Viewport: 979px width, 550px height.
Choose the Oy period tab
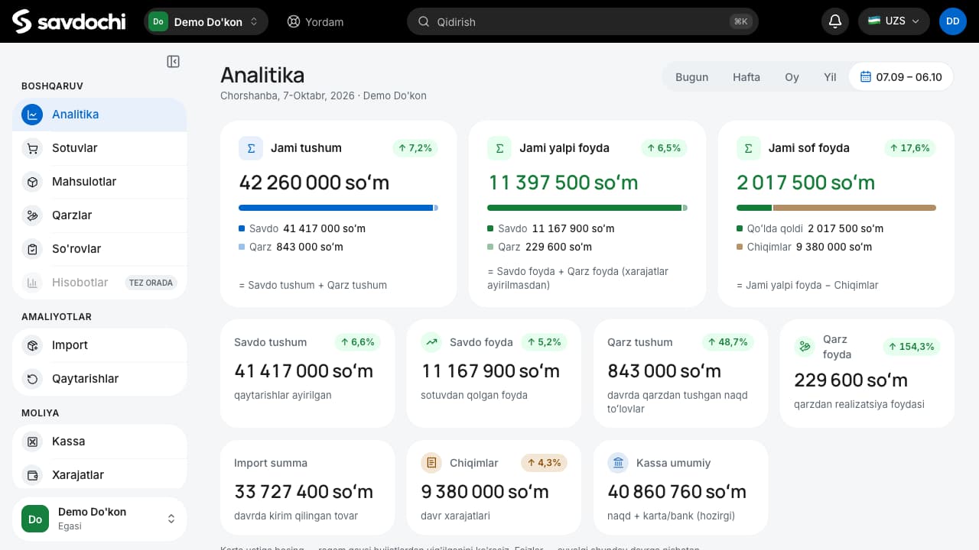coord(792,77)
